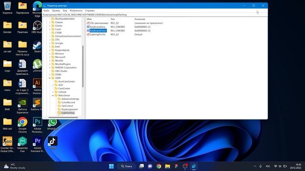Select the KeyAssignment registry key
The width and height of the screenshot is (305, 171).
click(70, 109)
